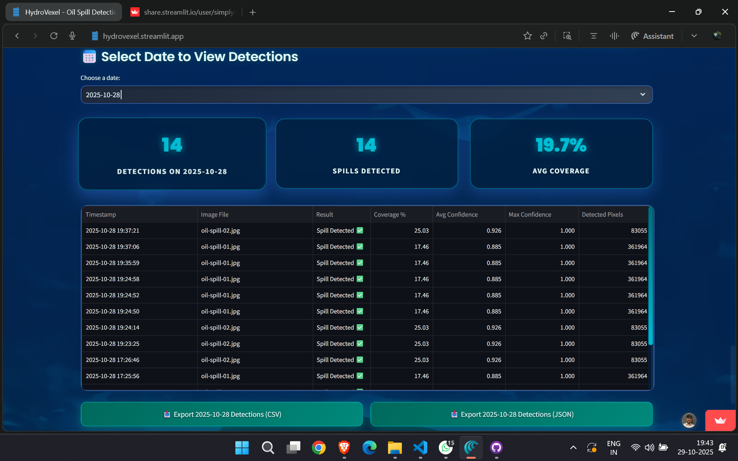Screen dimensions: 738x461
Task: Click the app creator avatar at bottom right
Action: 689,420
